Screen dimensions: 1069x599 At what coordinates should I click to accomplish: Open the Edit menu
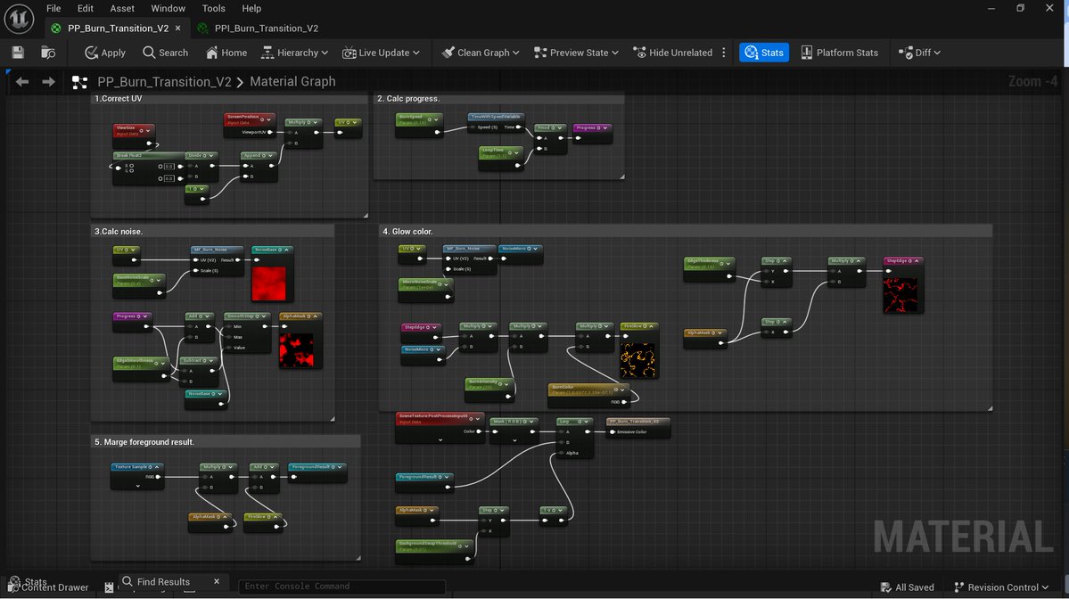[86, 8]
